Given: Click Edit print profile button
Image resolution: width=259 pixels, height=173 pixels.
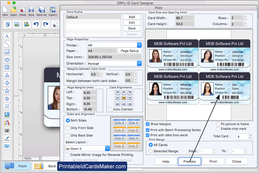Looking at the screenshot, I should 132,22.
